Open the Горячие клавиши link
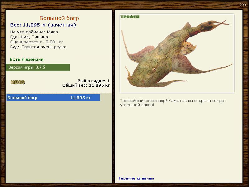This screenshot has height=187, width=249. pyautogui.click(x=136, y=178)
